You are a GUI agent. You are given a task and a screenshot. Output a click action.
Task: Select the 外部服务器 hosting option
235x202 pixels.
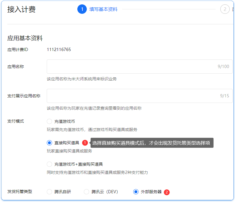pos(136,192)
